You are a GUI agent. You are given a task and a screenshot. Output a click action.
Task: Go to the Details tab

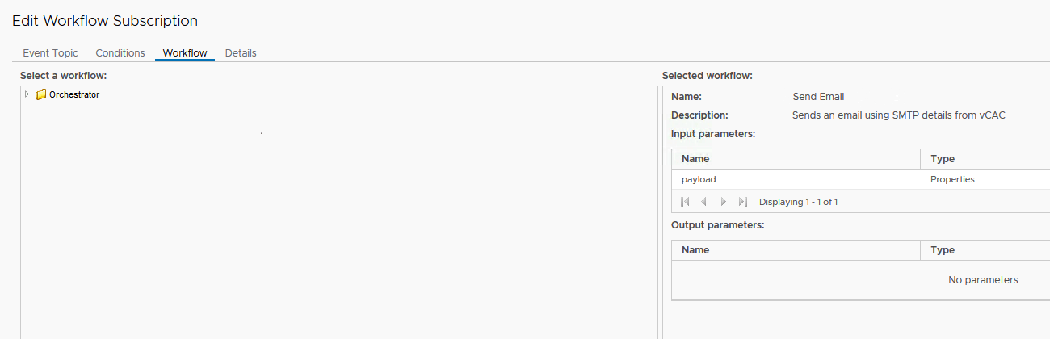pos(241,52)
